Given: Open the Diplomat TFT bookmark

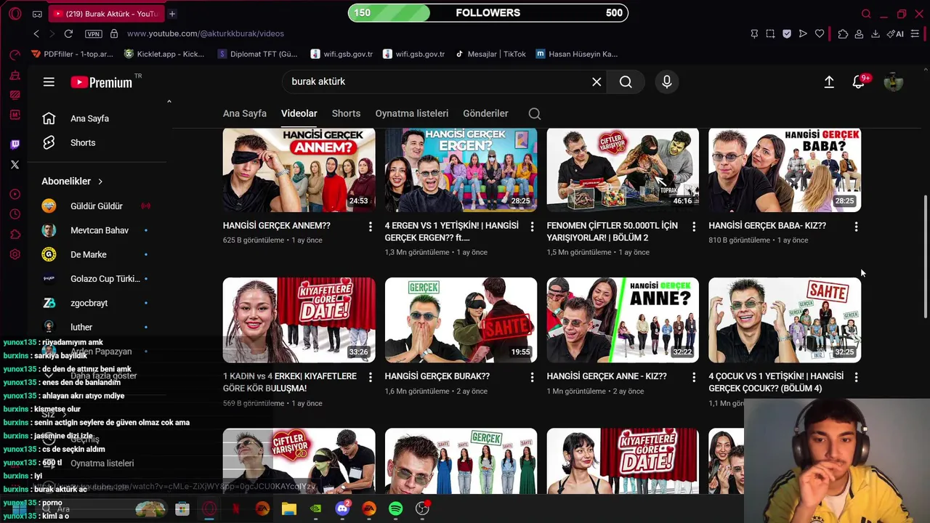Looking at the screenshot, I should click(258, 54).
